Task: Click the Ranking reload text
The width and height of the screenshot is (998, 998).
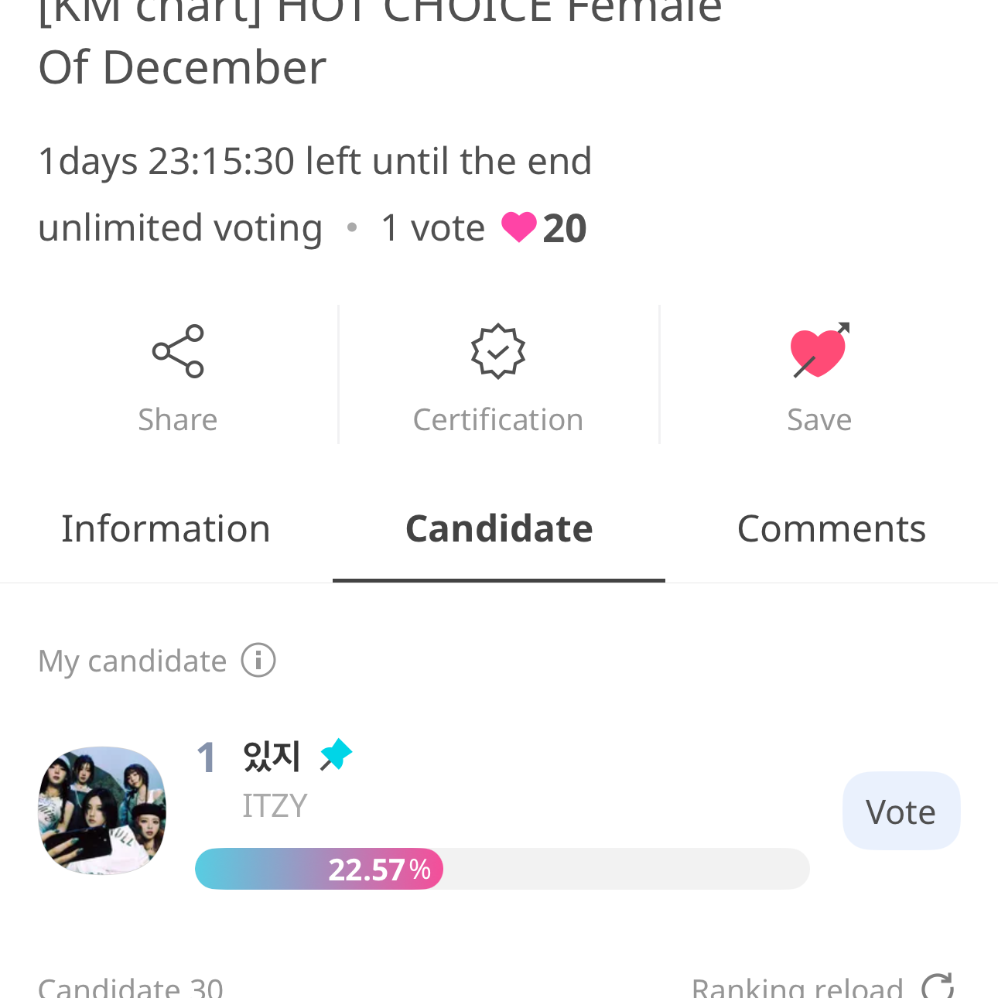Action: point(797,987)
